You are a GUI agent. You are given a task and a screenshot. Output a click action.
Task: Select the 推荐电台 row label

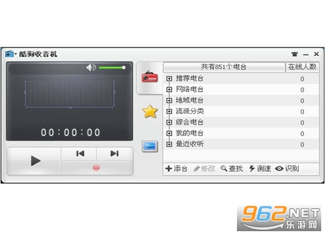point(189,79)
